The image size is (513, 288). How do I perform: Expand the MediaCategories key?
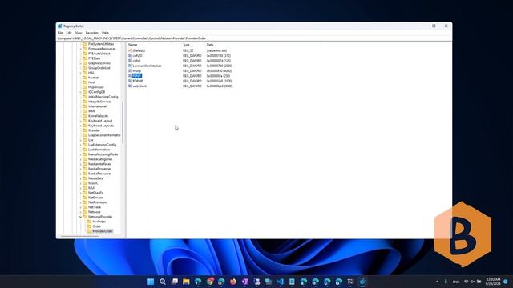pyautogui.click(x=81, y=159)
